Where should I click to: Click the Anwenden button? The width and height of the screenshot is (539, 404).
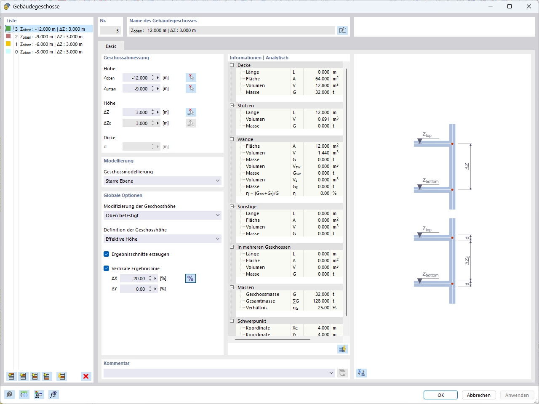(517, 395)
